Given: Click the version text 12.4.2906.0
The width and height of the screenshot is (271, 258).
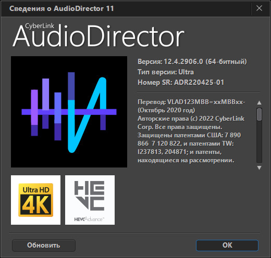Looking at the screenshot, I should [183, 61].
